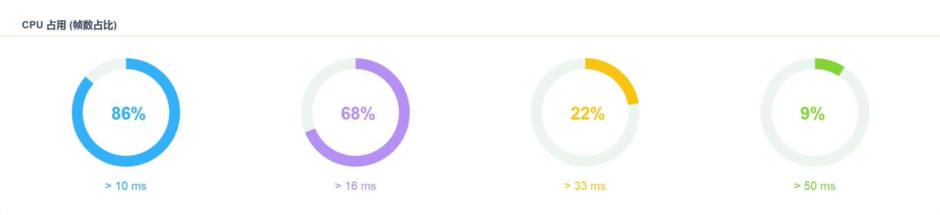Click the purple 68% progress arc
The height and width of the screenshot is (215, 940).
(403, 113)
